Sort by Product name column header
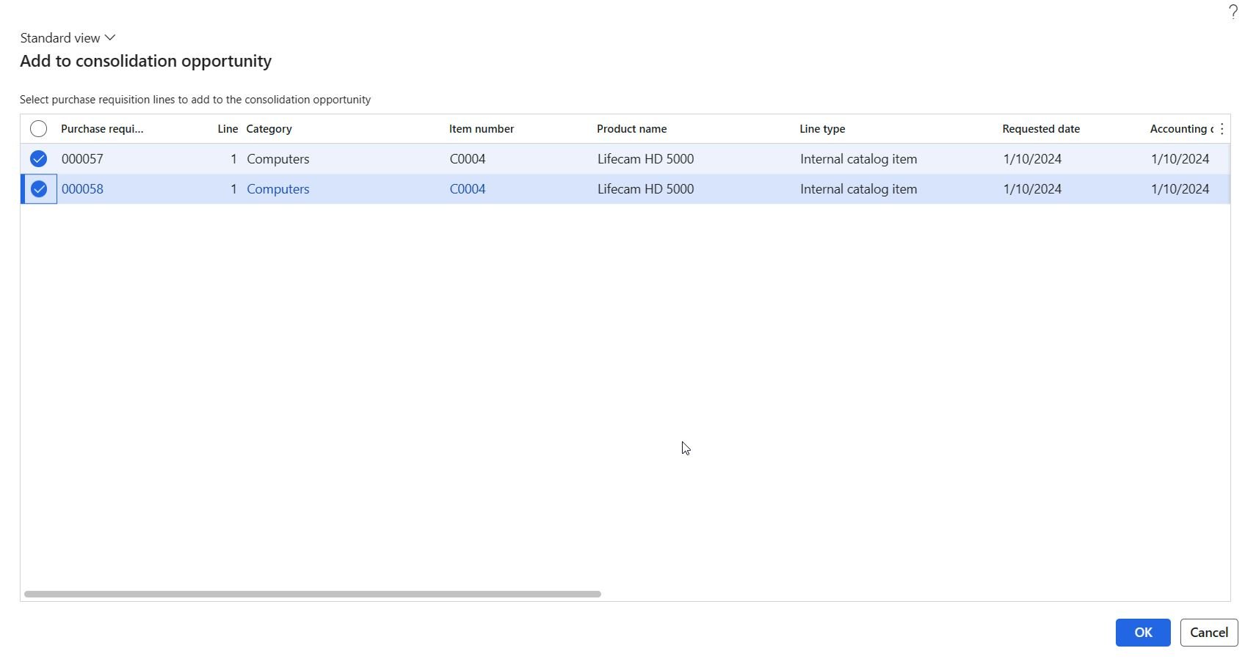Screen dimensions: 1245x659 tap(632, 129)
